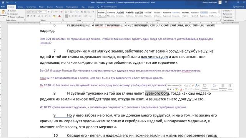Click the Ribbon Display Options icon in the title bar
This screenshot has height=138, width=246.
[226, 2]
